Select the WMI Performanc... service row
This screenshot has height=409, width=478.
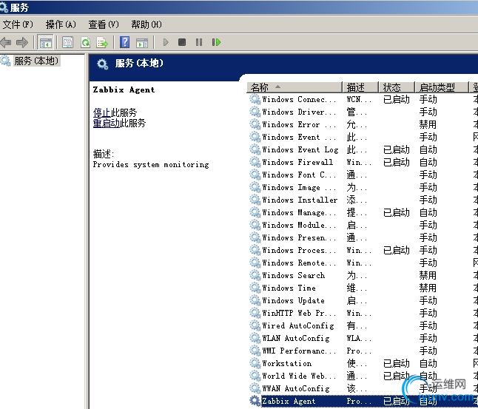pos(363,351)
